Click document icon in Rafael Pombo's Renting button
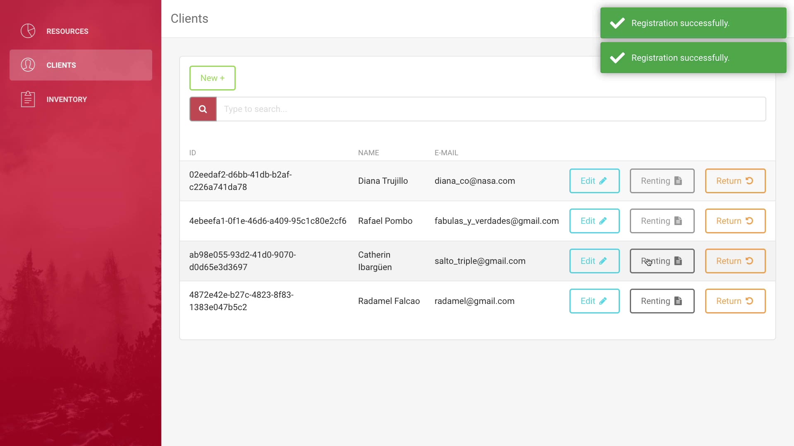 tap(678, 221)
